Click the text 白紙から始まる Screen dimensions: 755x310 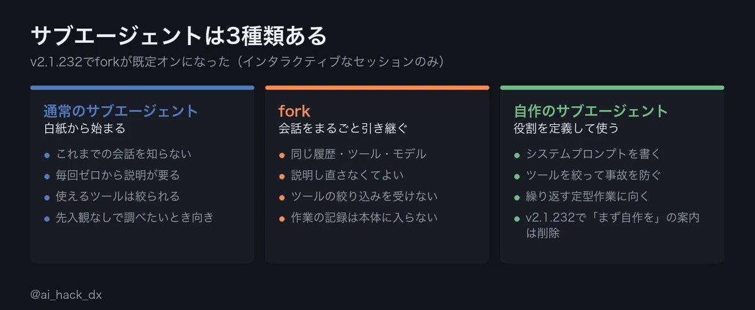coord(85,129)
